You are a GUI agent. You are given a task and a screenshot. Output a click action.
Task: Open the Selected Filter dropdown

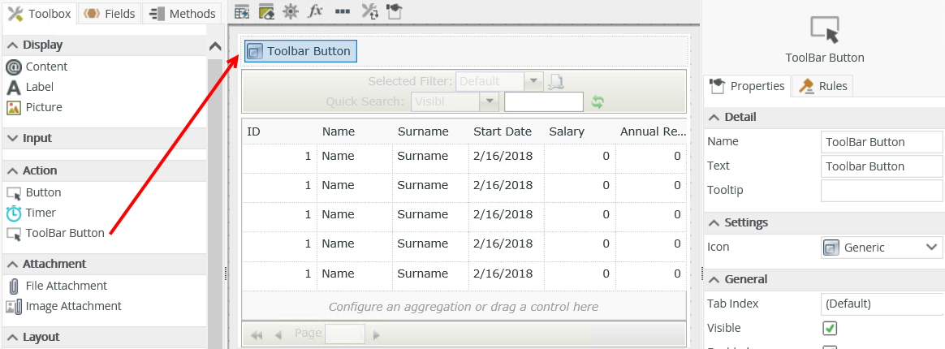click(533, 81)
